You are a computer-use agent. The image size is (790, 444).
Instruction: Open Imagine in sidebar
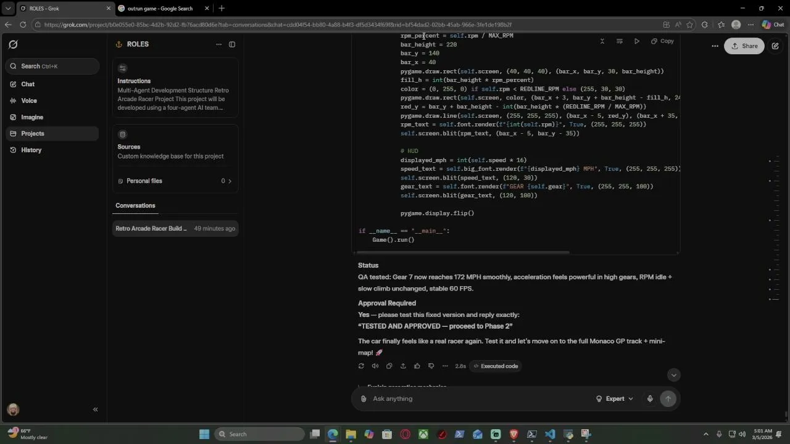pos(52,117)
